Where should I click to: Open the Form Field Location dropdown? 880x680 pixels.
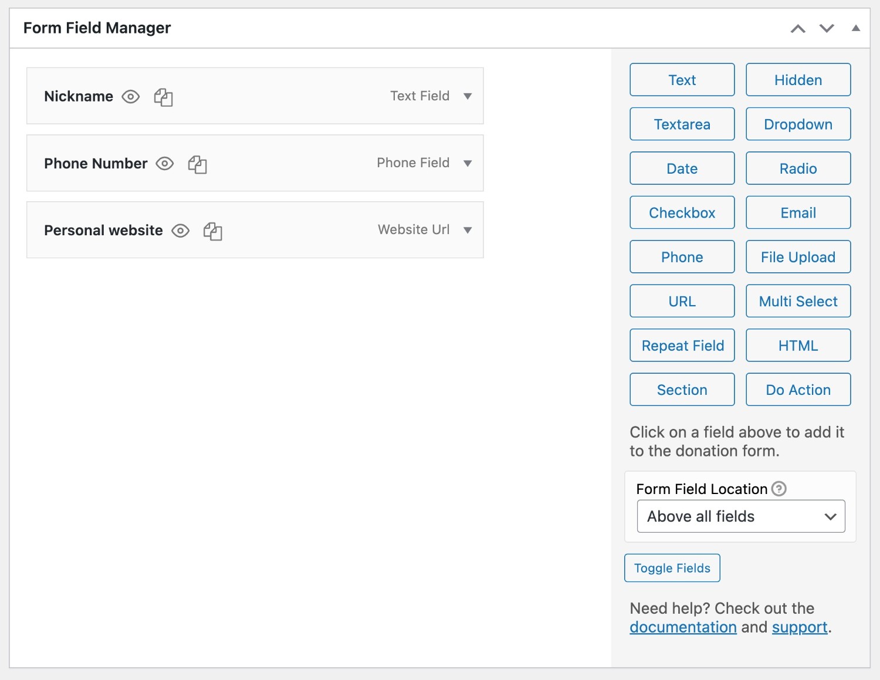tap(741, 516)
